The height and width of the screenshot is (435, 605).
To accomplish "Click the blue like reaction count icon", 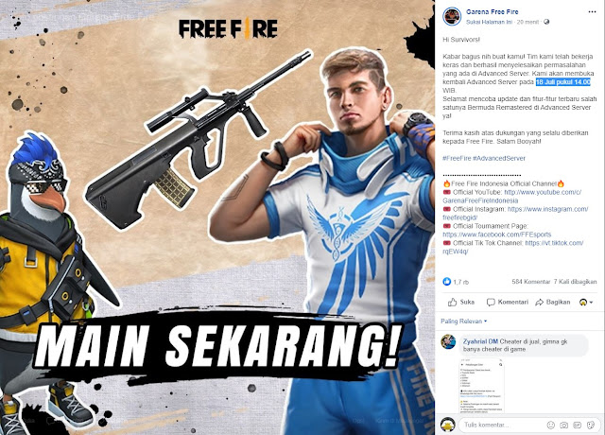I will pyautogui.click(x=447, y=282).
